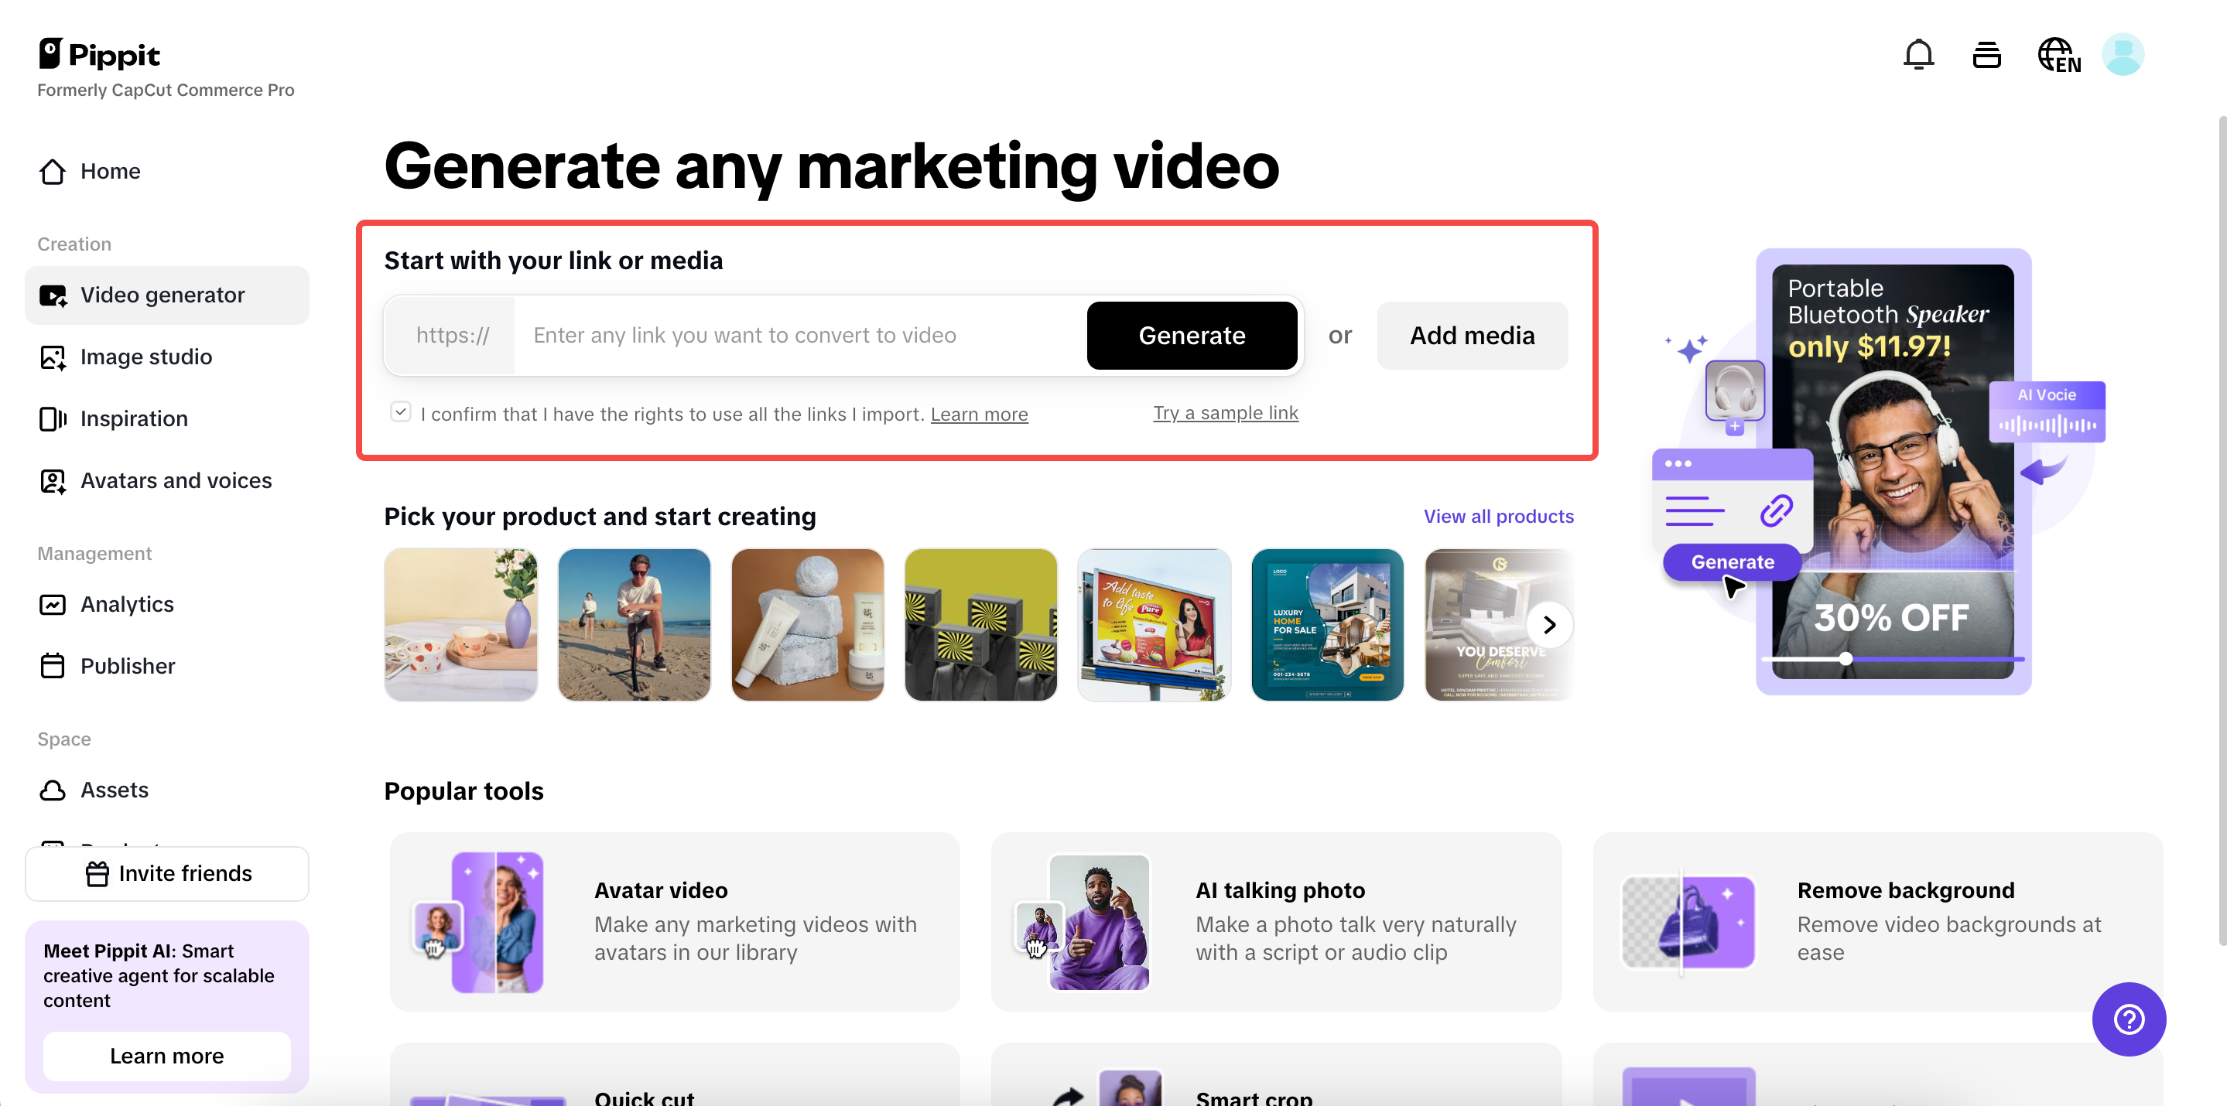Open the Publisher calendar item

click(x=127, y=665)
